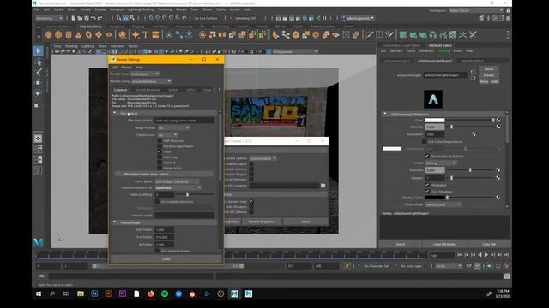Toggle the Preserve Layer Name checkbox
The height and width of the screenshot is (308, 549).
pyautogui.click(x=160, y=146)
